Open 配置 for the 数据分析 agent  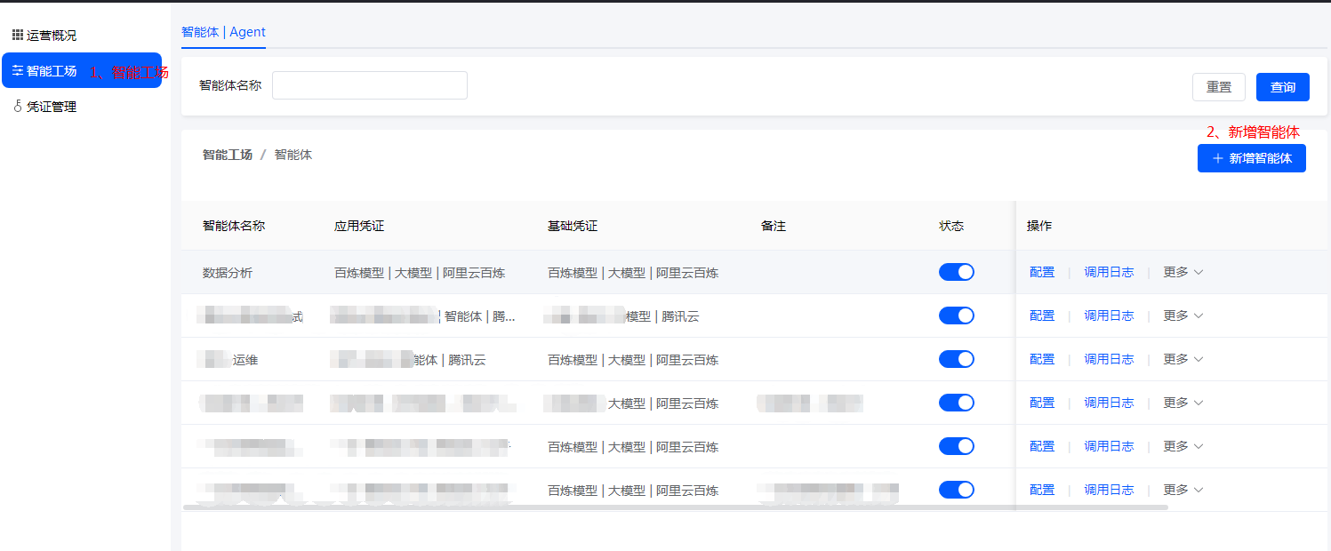pos(1041,272)
